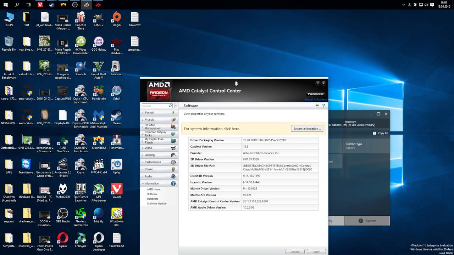Expand the Gaming section
Screen dimensions: 454x255
159,155
